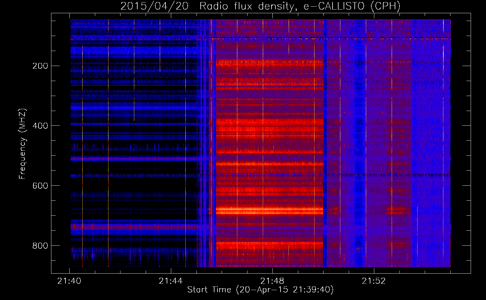Click the 400 frequency tick label
This screenshot has height=300, width=486.
40,126
